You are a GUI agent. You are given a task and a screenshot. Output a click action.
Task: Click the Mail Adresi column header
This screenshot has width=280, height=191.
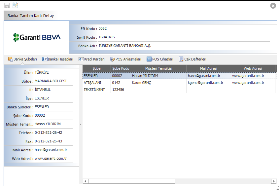209,68
